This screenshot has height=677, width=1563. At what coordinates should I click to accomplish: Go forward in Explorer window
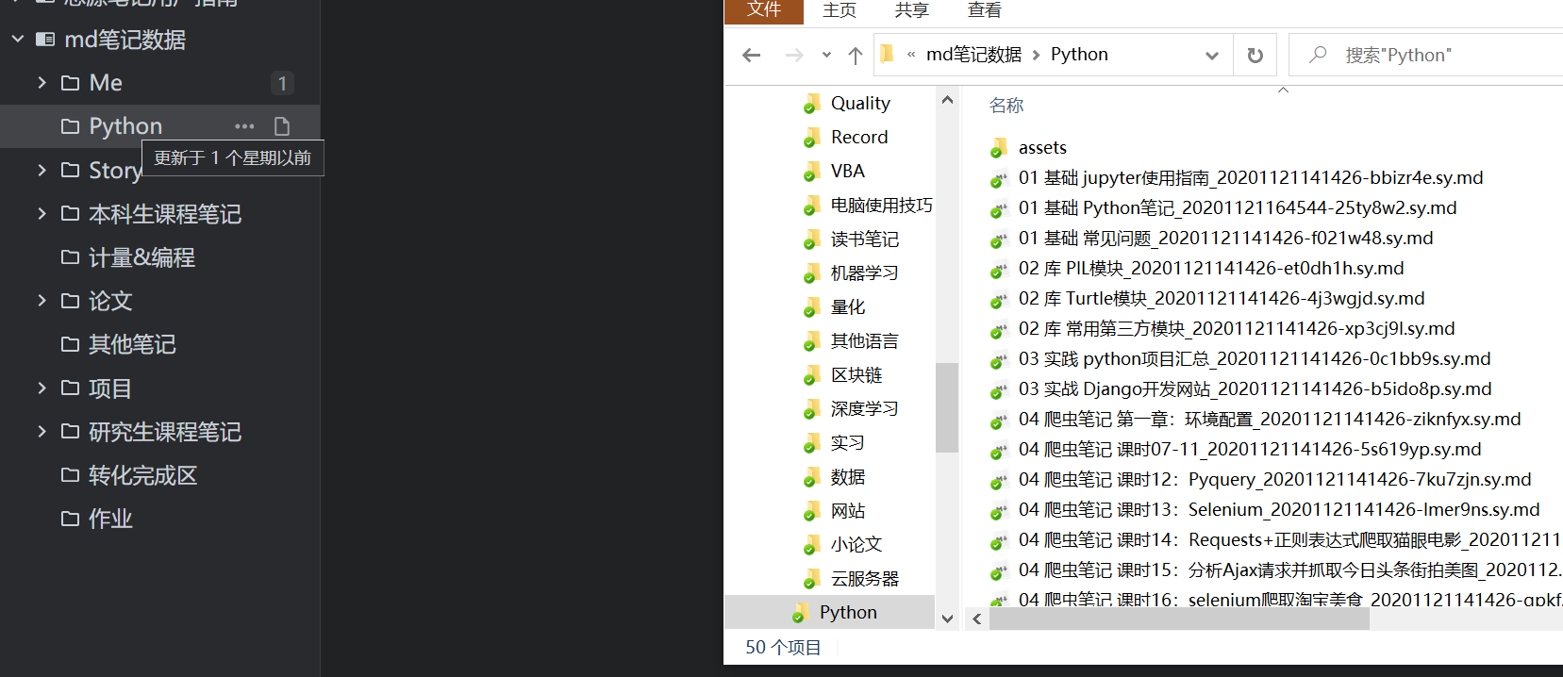pos(794,55)
